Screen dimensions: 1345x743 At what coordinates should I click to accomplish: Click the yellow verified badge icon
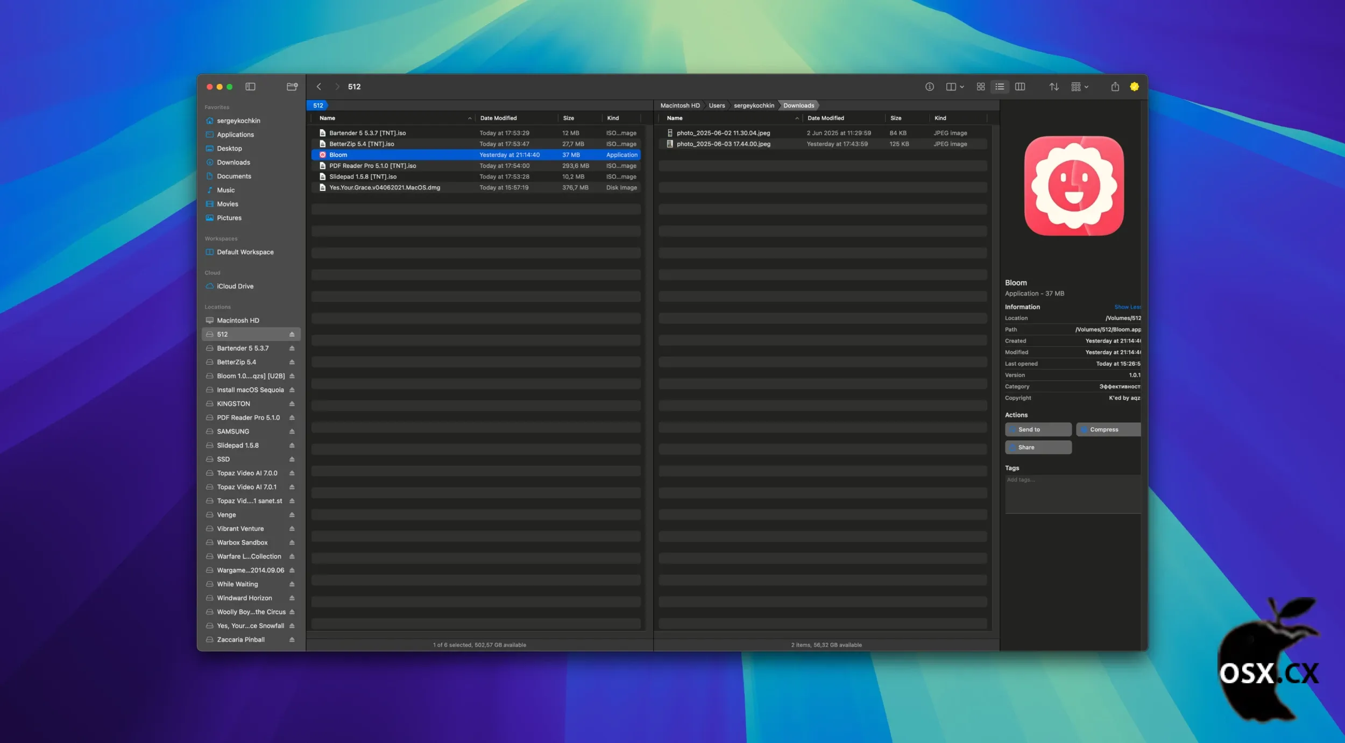pyautogui.click(x=1135, y=87)
